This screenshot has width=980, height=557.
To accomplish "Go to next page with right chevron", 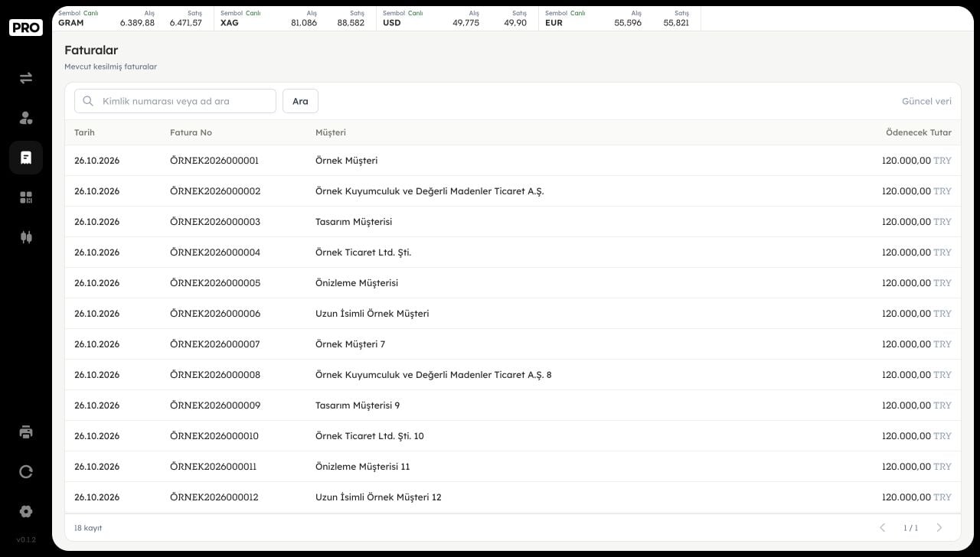I will pyautogui.click(x=939, y=527).
